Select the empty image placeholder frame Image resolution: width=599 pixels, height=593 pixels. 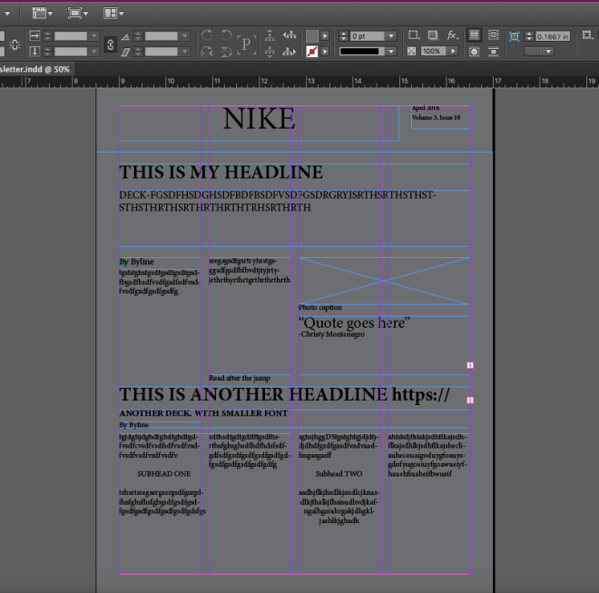click(384, 281)
